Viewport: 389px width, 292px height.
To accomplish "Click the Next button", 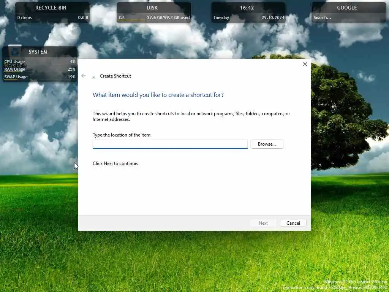I will click(263, 223).
